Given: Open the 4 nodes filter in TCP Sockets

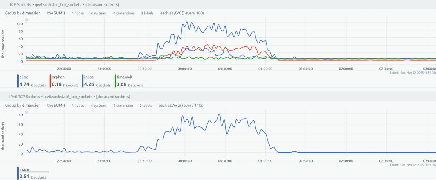Looking at the screenshot, I should point(78,13).
